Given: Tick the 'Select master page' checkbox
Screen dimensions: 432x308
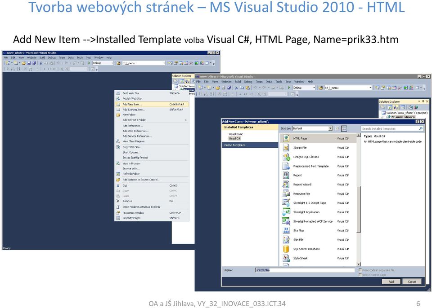Looking at the screenshot, I should click(360, 275).
